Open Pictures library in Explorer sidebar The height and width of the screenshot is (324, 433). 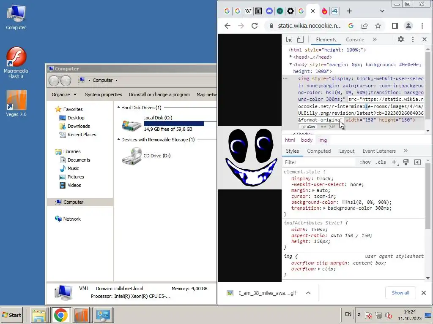pyautogui.click(x=72, y=177)
